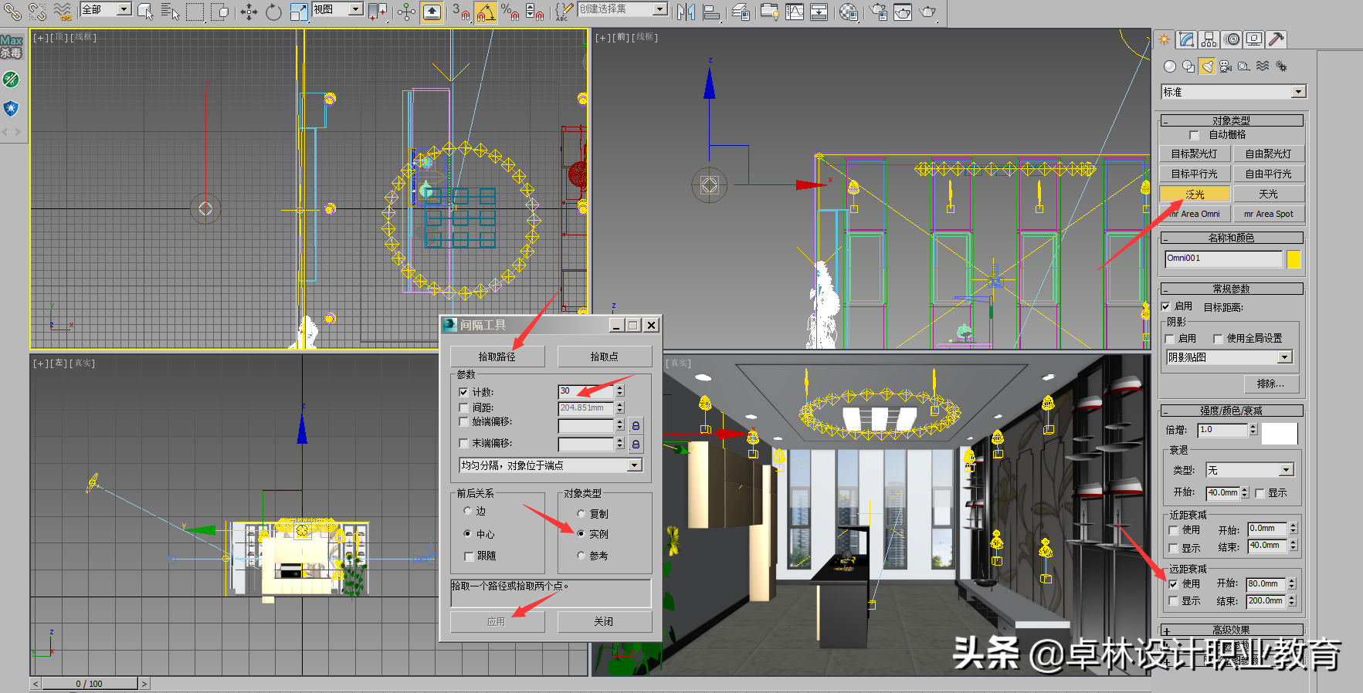1363x693 pixels.
Task: Expand the 阴影贴图 shadow type dropdown
Action: click(1284, 357)
